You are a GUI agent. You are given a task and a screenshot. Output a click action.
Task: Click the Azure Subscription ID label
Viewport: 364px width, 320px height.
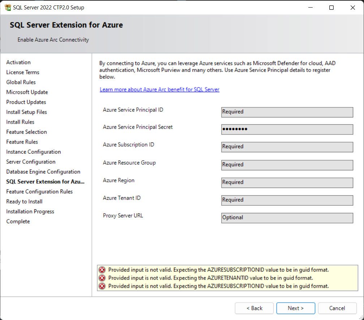click(128, 145)
